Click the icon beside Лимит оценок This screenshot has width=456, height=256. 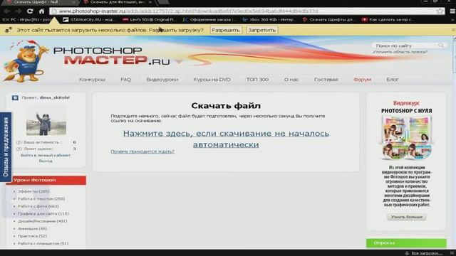pyautogui.click(x=19, y=149)
